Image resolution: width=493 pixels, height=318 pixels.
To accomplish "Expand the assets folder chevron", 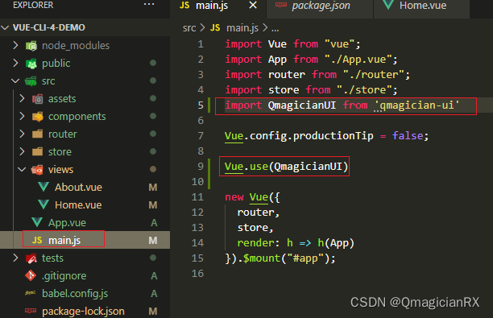I will pos(22,99).
